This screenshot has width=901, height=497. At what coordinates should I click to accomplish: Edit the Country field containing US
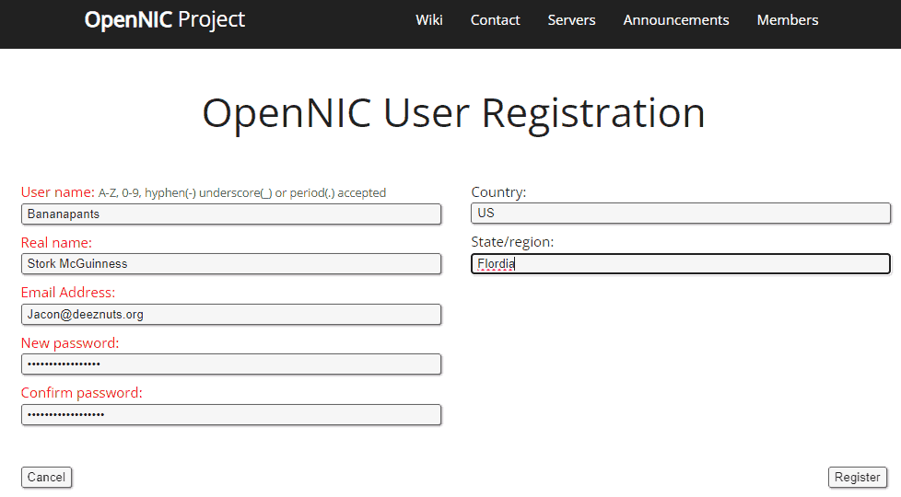pos(681,213)
